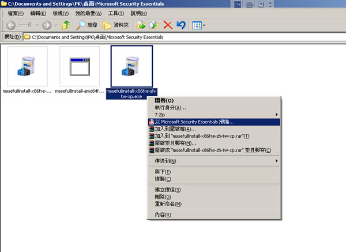Choose add to mssefullinstall-x86fre-zh-tw-xp.rar (T)

214,136
